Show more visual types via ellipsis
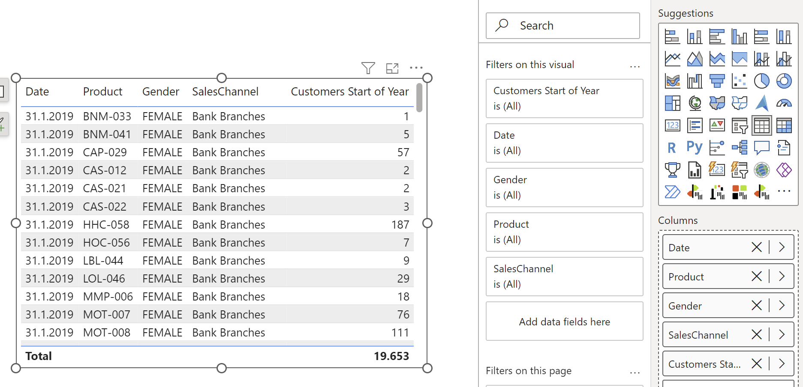803x387 pixels. (x=784, y=191)
